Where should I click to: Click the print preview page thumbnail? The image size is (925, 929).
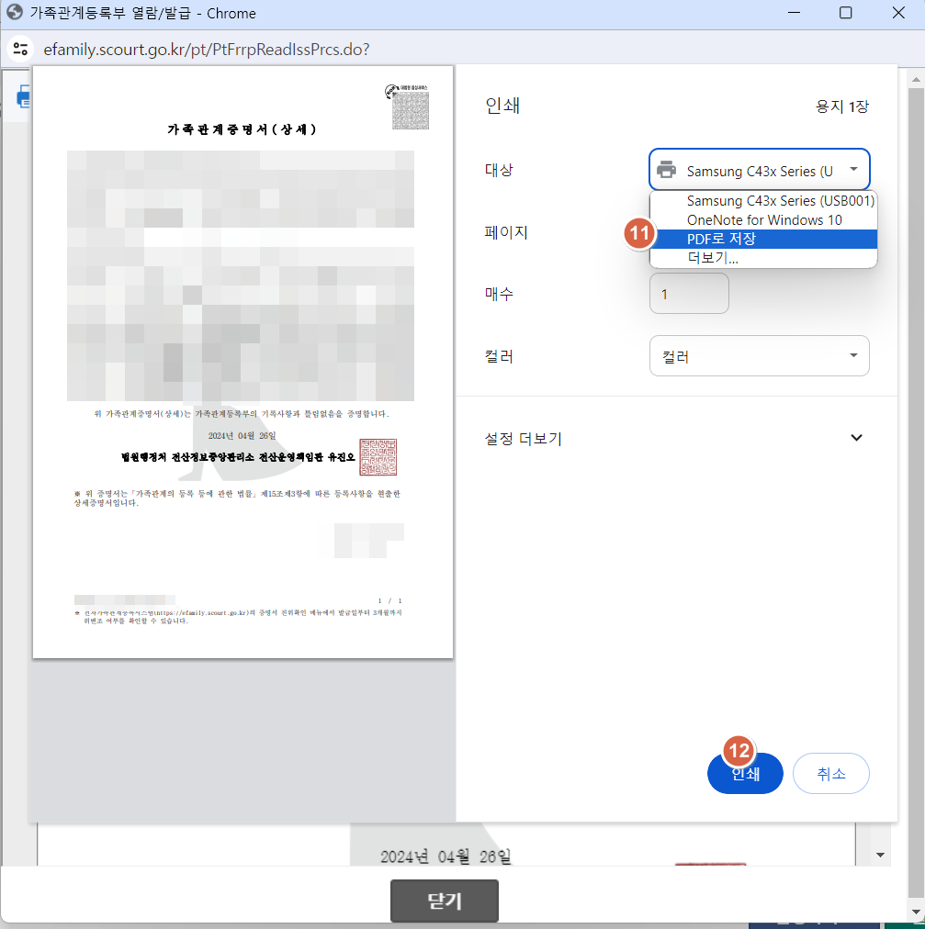[x=243, y=362]
